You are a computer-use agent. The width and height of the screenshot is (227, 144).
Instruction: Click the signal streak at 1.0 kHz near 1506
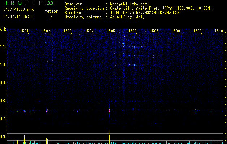[x=133, y=65]
